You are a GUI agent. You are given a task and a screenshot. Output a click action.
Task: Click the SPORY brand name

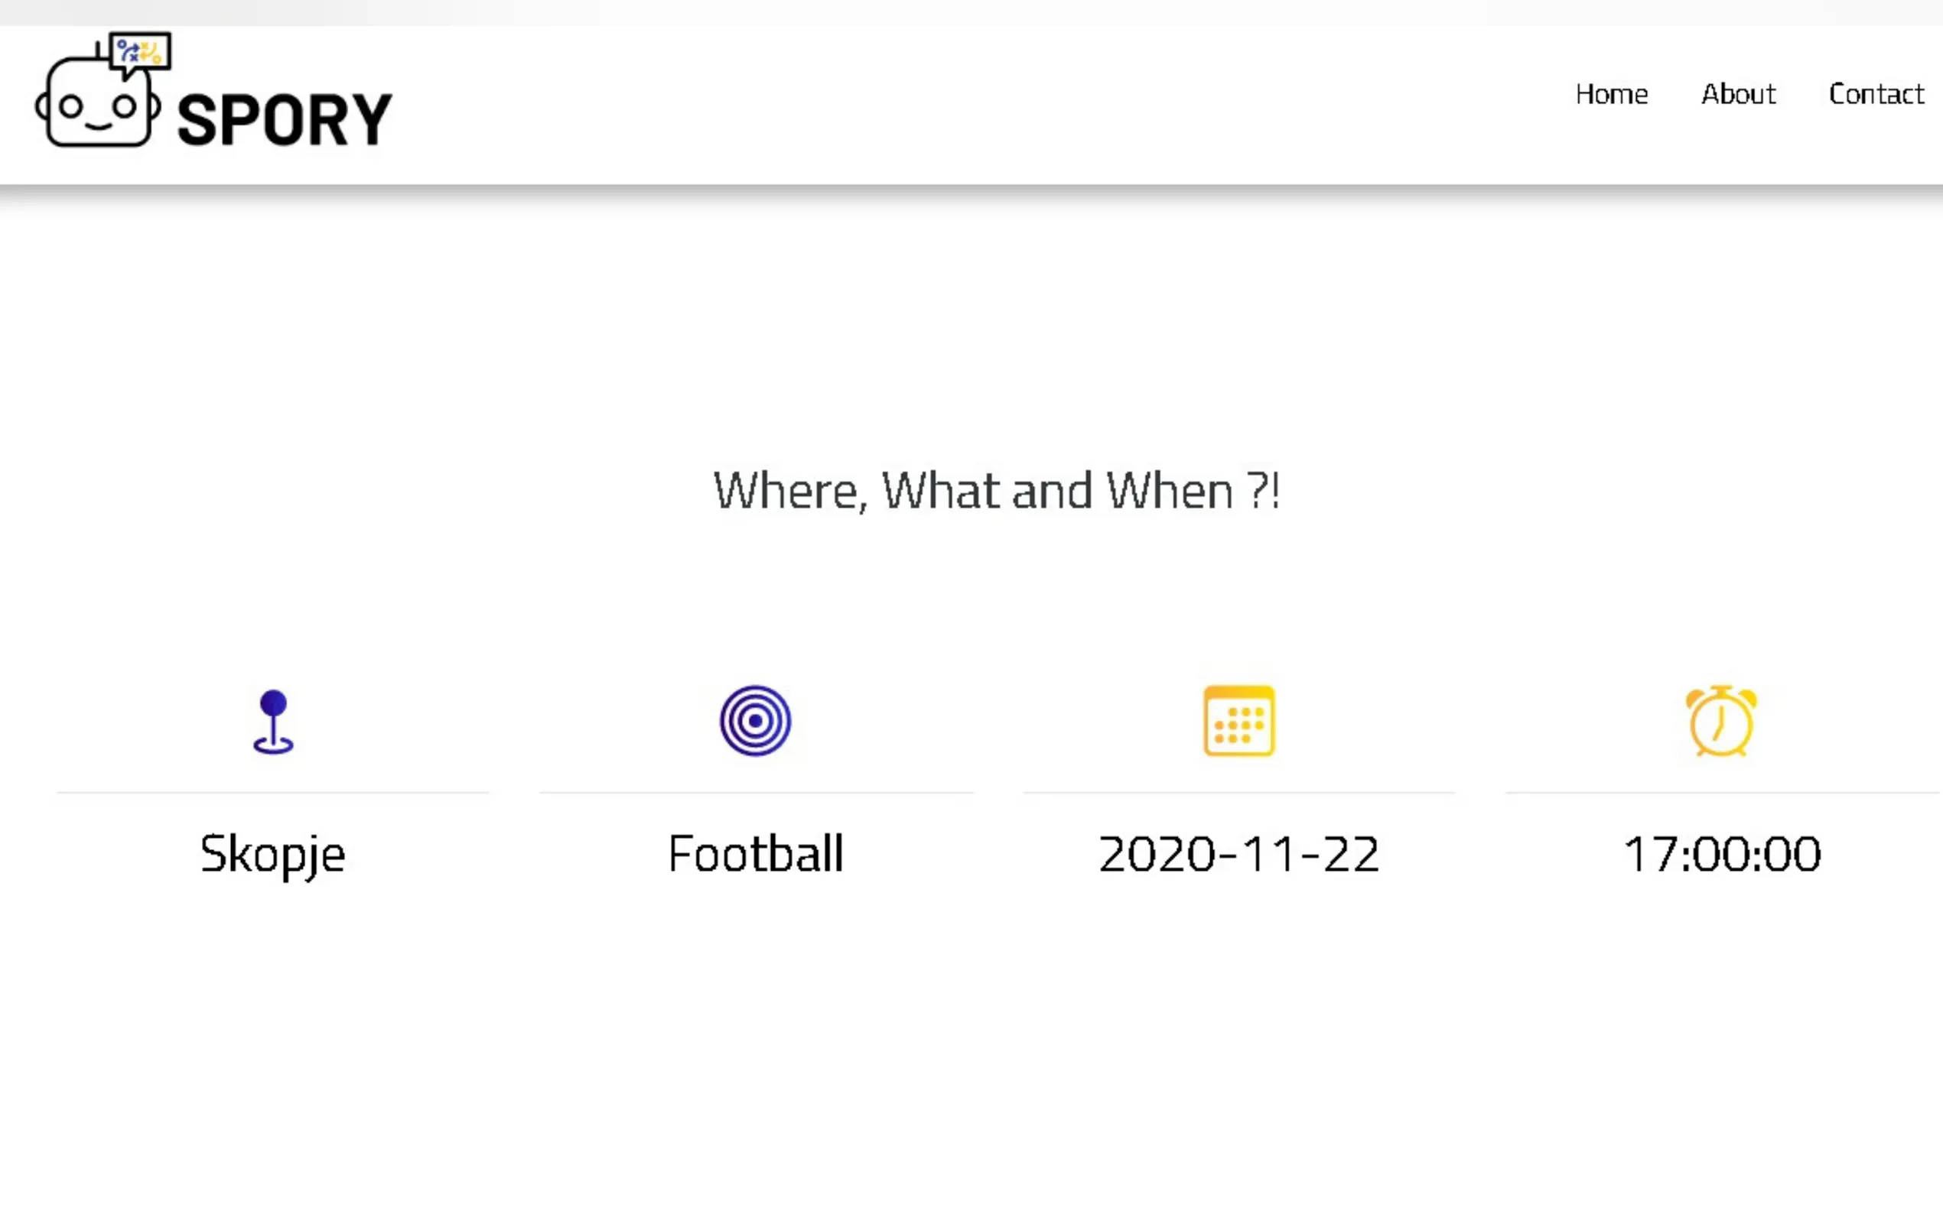coord(285,121)
